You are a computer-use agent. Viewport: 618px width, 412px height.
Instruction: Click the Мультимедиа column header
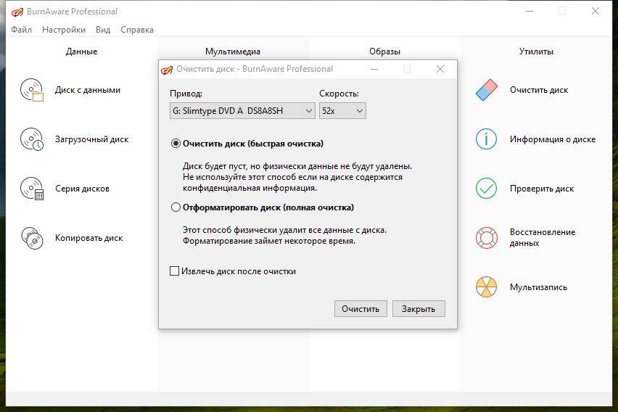coord(233,51)
